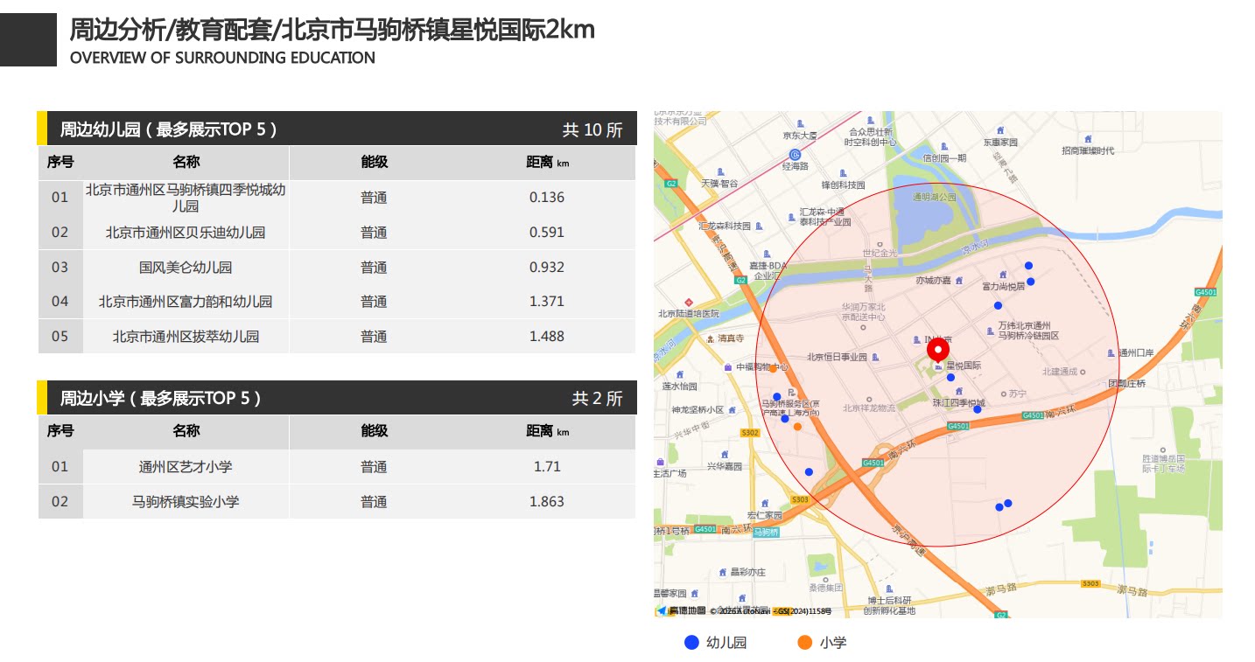
Task: Click the 兴华嘉园 house icon
Action: (725, 455)
